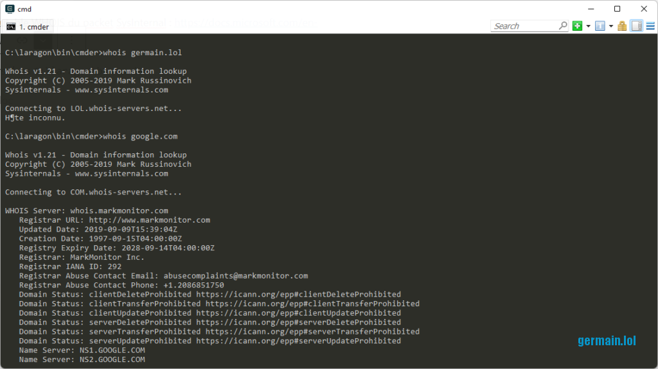The height and width of the screenshot is (369, 658).
Task: Click the cmd window icon in title bar
Action: pos(10,9)
